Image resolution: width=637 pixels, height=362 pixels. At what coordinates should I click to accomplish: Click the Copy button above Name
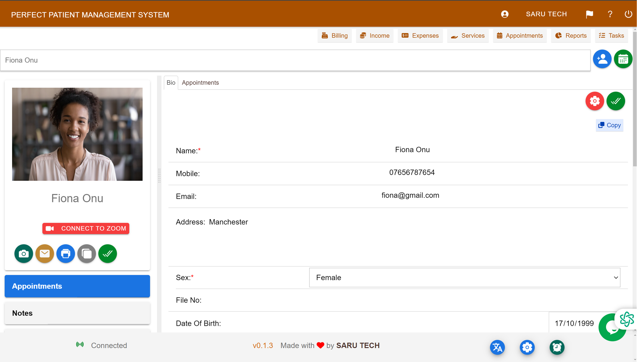click(609, 125)
